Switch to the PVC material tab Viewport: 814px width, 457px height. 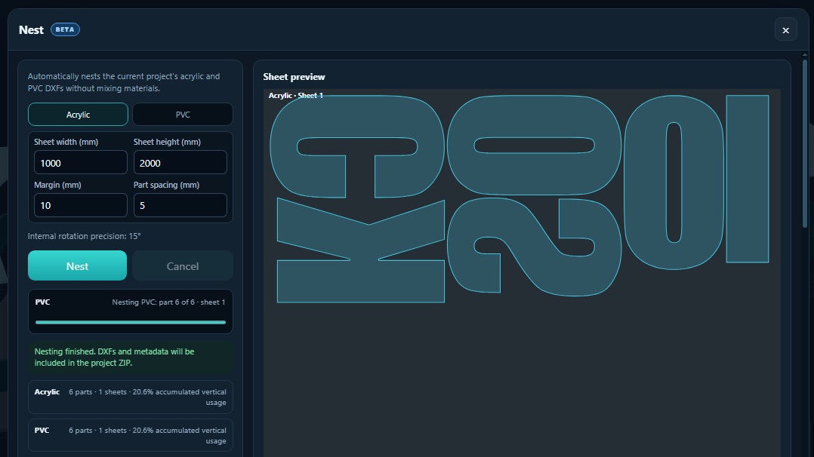tap(183, 115)
